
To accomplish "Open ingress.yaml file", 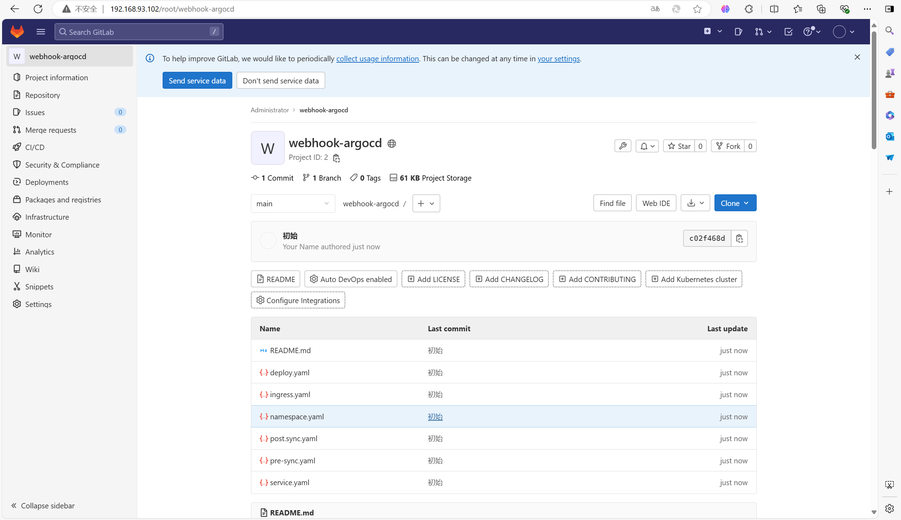I will click(x=290, y=395).
